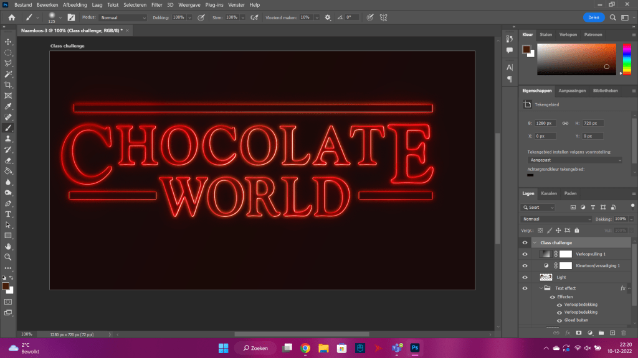Click the Delen button
The height and width of the screenshot is (358, 638).
pos(594,17)
